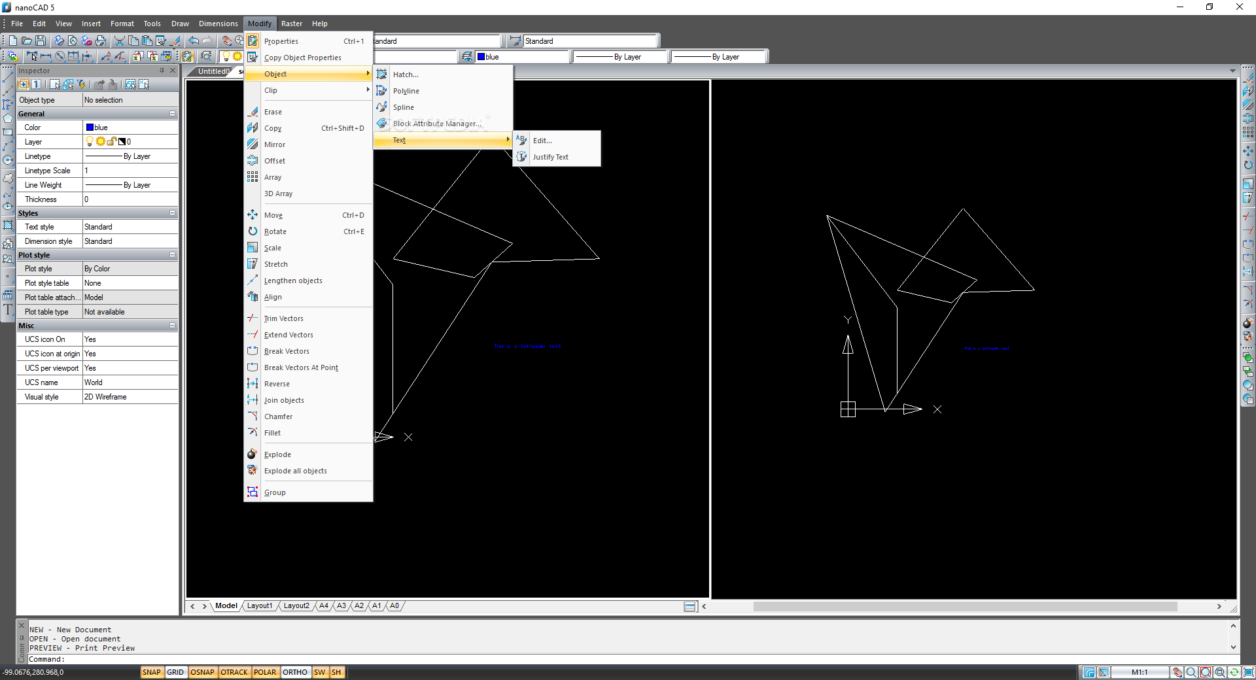Collapse the Misc section in Inspector

(x=172, y=326)
